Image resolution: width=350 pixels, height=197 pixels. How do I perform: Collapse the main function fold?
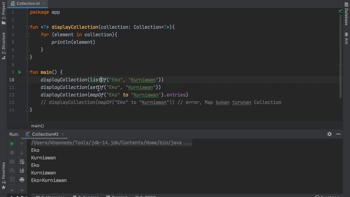click(27, 72)
